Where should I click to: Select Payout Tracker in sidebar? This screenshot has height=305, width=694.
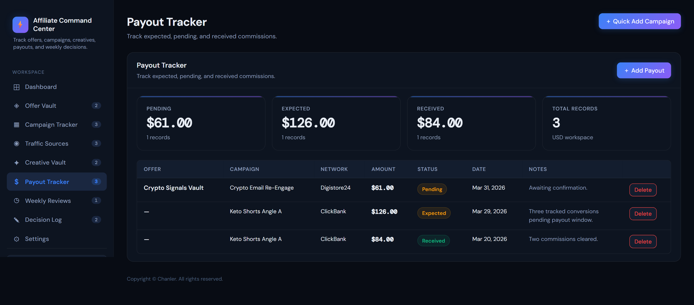point(57,182)
